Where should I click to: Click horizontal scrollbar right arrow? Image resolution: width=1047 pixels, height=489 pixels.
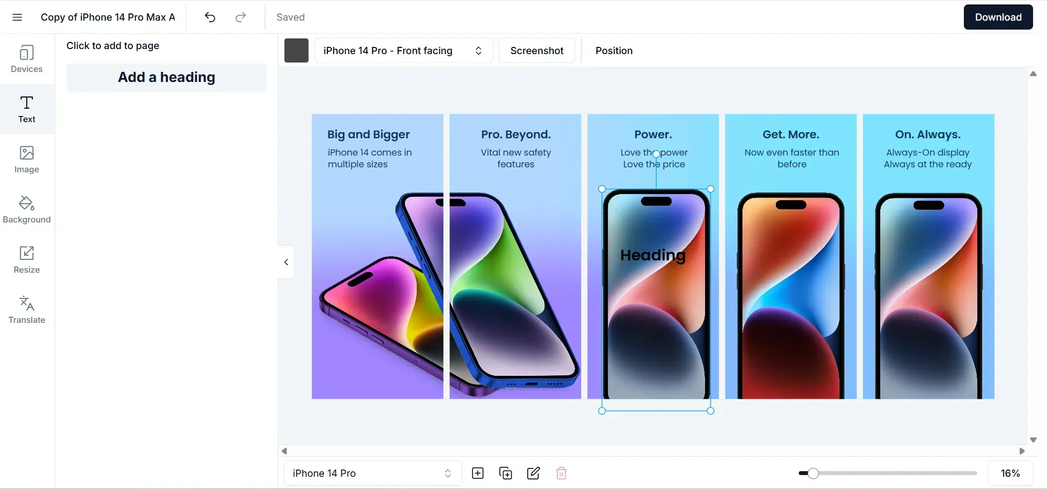tap(1022, 451)
